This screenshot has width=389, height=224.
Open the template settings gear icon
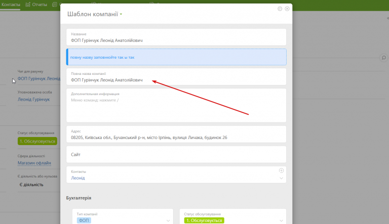[280, 9]
